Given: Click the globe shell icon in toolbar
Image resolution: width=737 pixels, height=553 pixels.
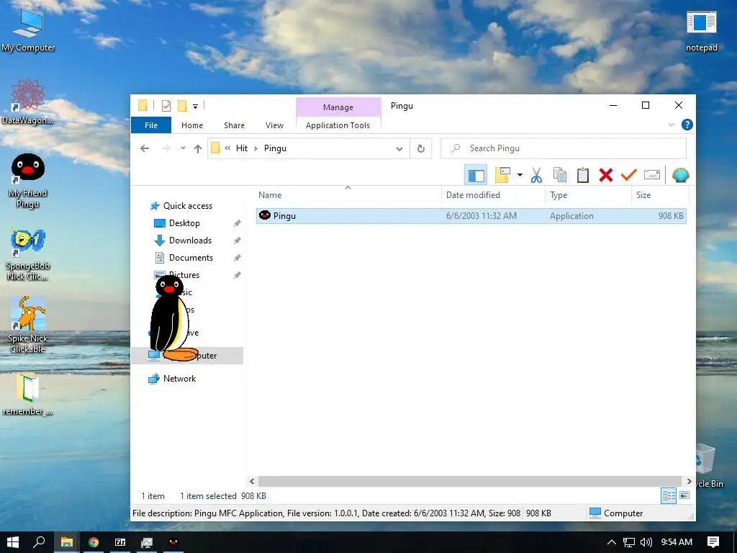Looking at the screenshot, I should [680, 176].
